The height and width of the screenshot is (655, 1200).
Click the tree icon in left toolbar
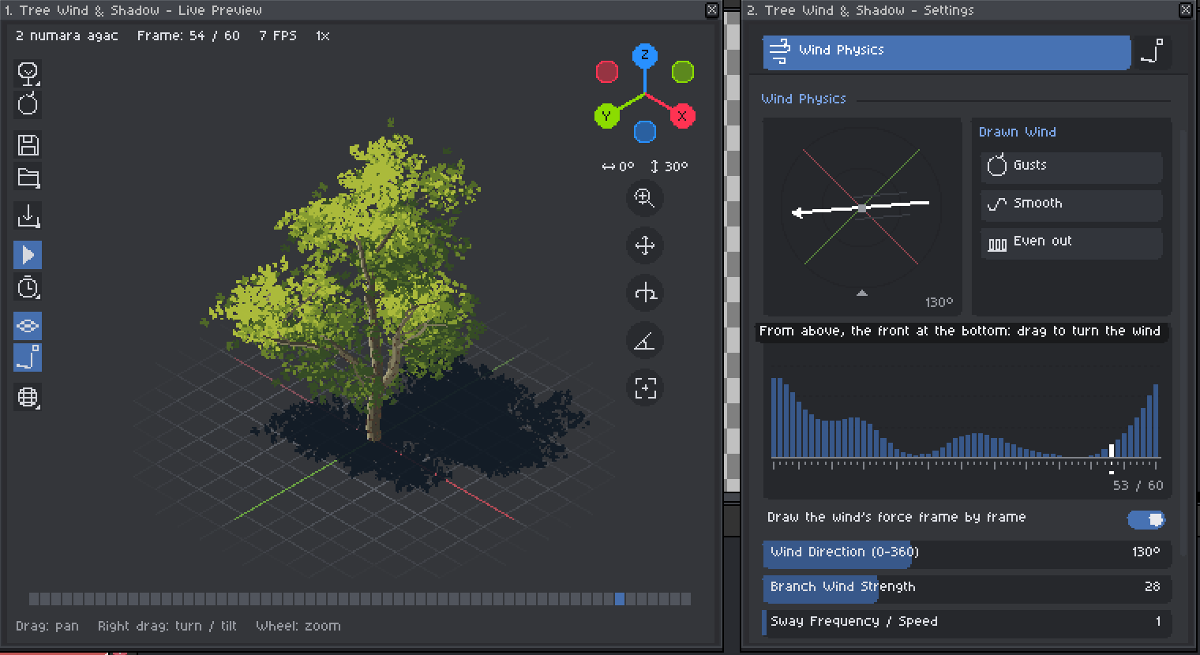coord(28,73)
